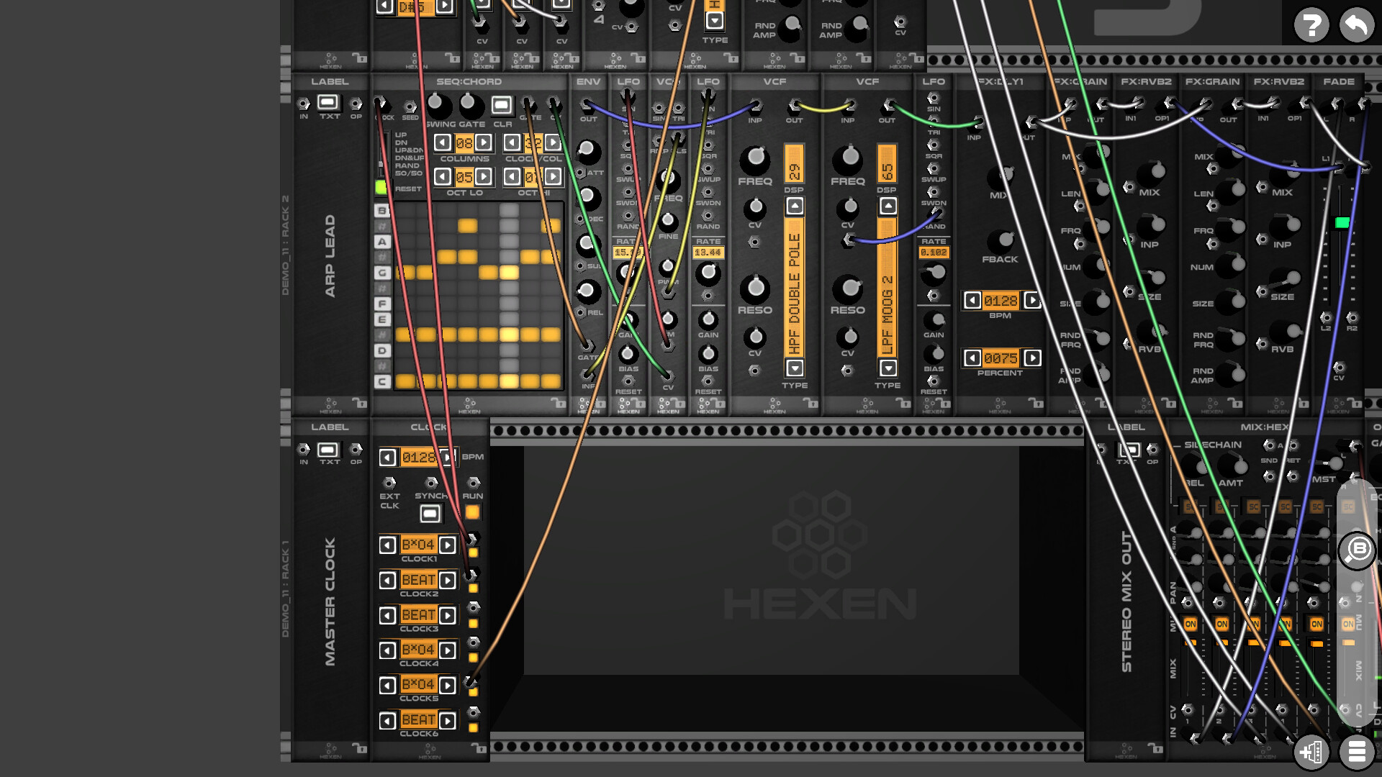The width and height of the screenshot is (1382, 777).
Task: Open the hamburger menu at bottom right
Action: coord(1356,752)
